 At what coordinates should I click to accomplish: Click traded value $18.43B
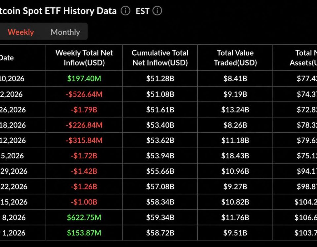[235, 156]
